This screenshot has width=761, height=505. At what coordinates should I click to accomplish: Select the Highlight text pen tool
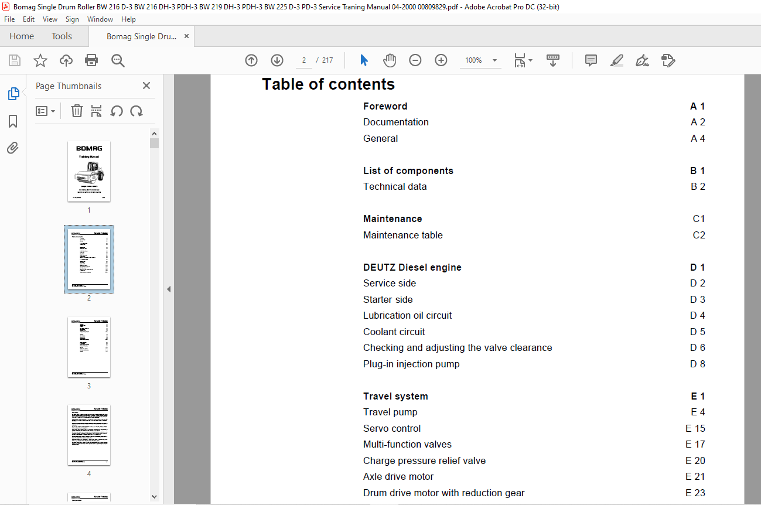(616, 60)
